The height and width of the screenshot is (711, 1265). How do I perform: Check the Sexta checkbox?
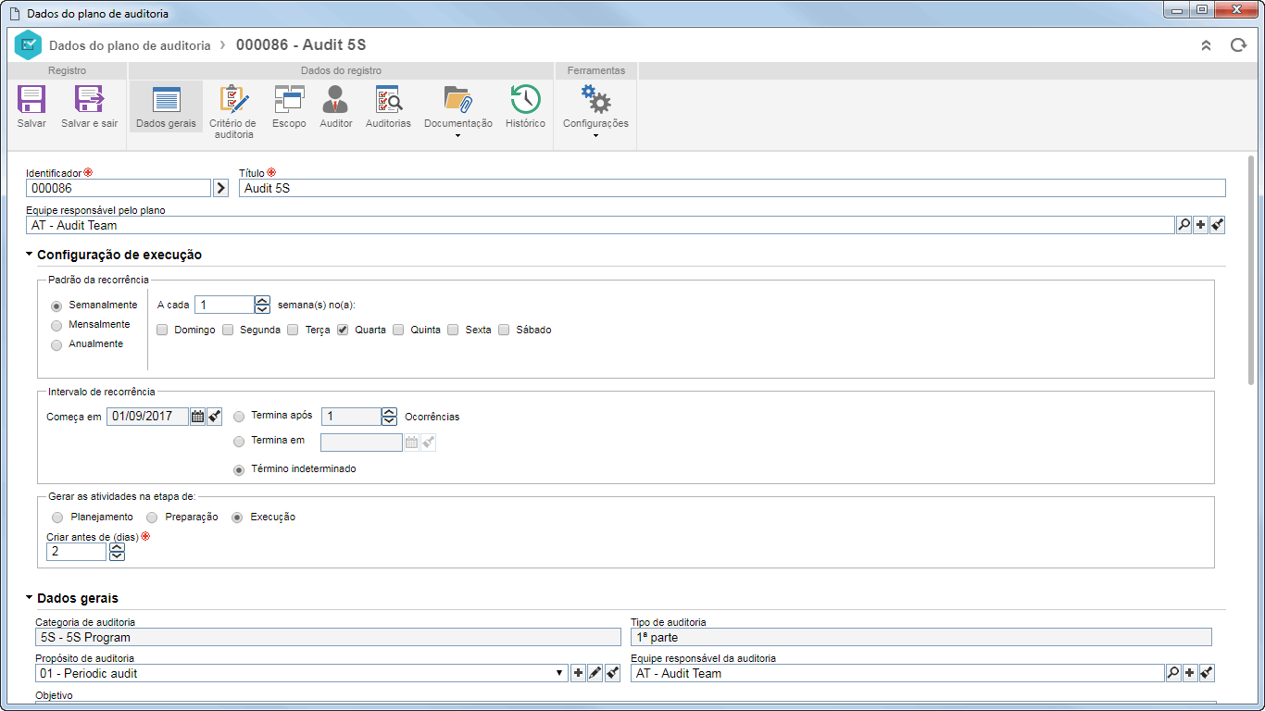453,330
